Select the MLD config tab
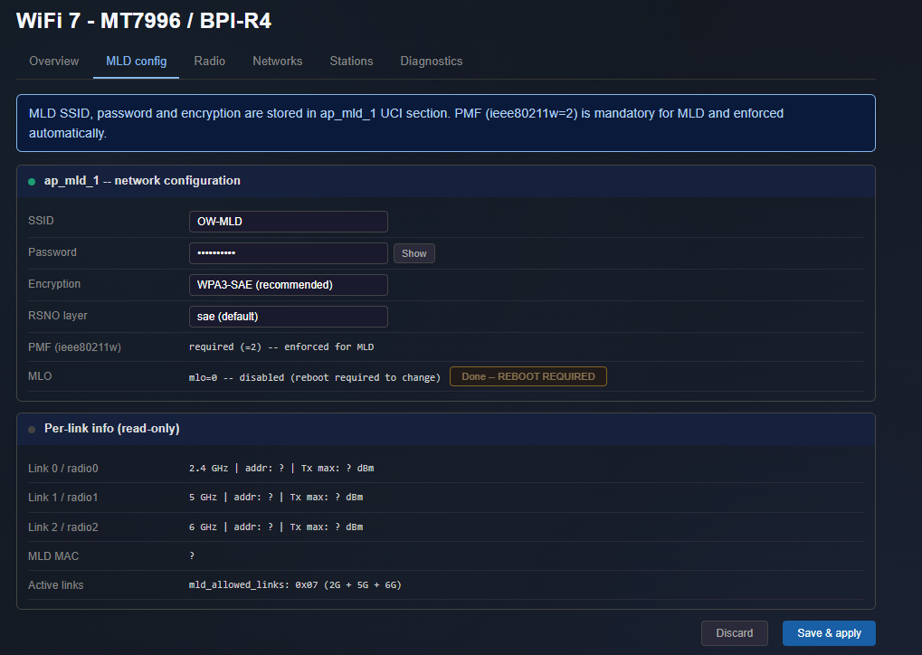The height and width of the screenshot is (655, 922). pos(137,62)
